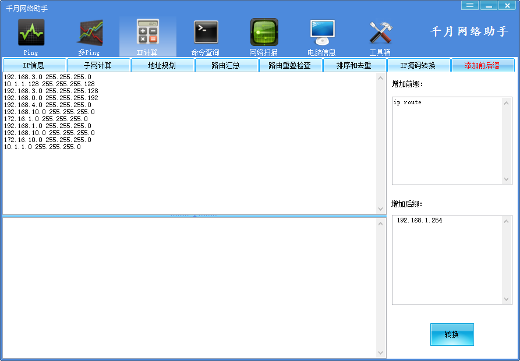This screenshot has height=361, width=520.
Task: Click the first line 192.168.3.0 255.255.255.0
Action: point(47,77)
